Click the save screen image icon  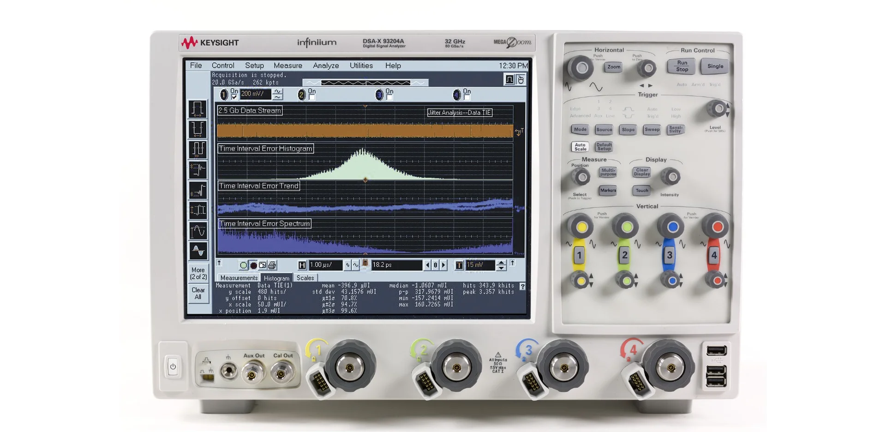263,265
